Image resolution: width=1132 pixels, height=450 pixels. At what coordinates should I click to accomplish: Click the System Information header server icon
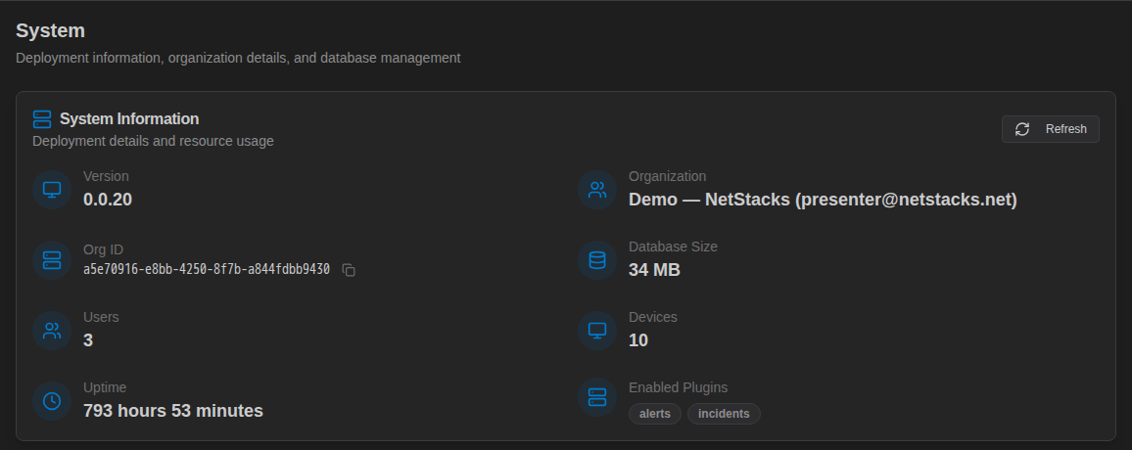pyautogui.click(x=42, y=119)
